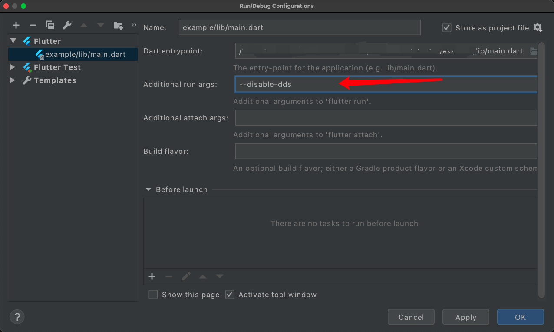Show more toolbar options chevron

[134, 25]
